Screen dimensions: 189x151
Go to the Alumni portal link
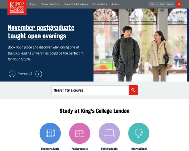[x=170, y=4]
